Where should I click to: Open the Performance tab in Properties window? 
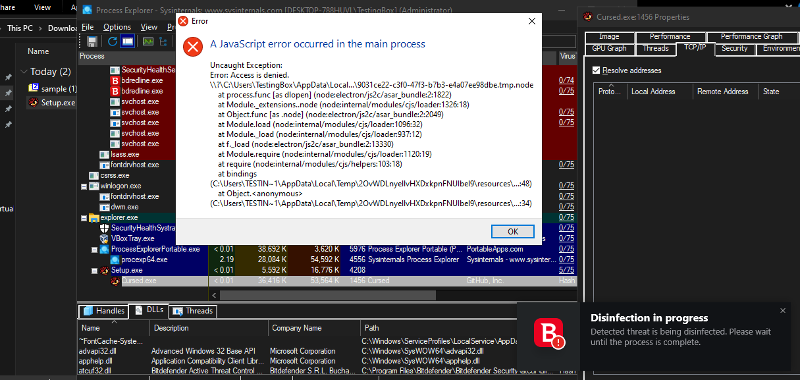point(670,37)
